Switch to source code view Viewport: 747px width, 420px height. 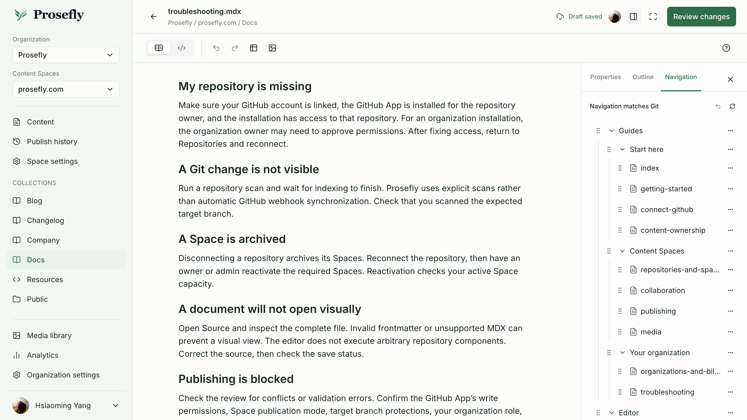(x=182, y=48)
